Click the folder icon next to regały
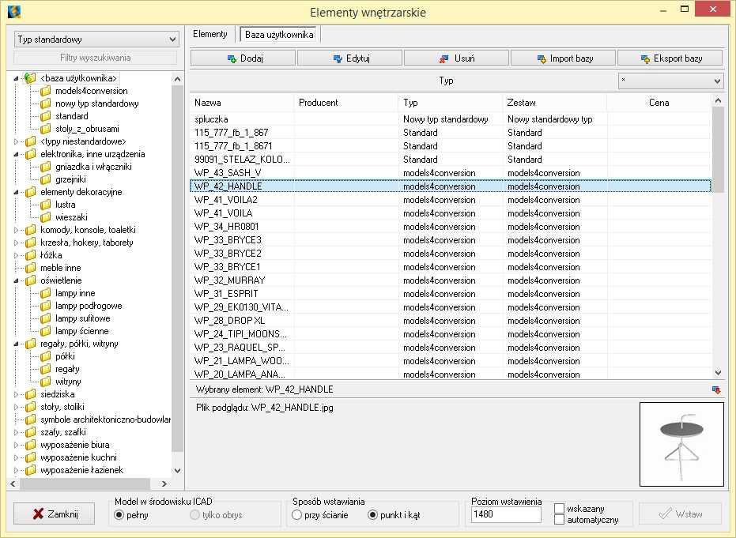This screenshot has width=736, height=538. [46, 369]
